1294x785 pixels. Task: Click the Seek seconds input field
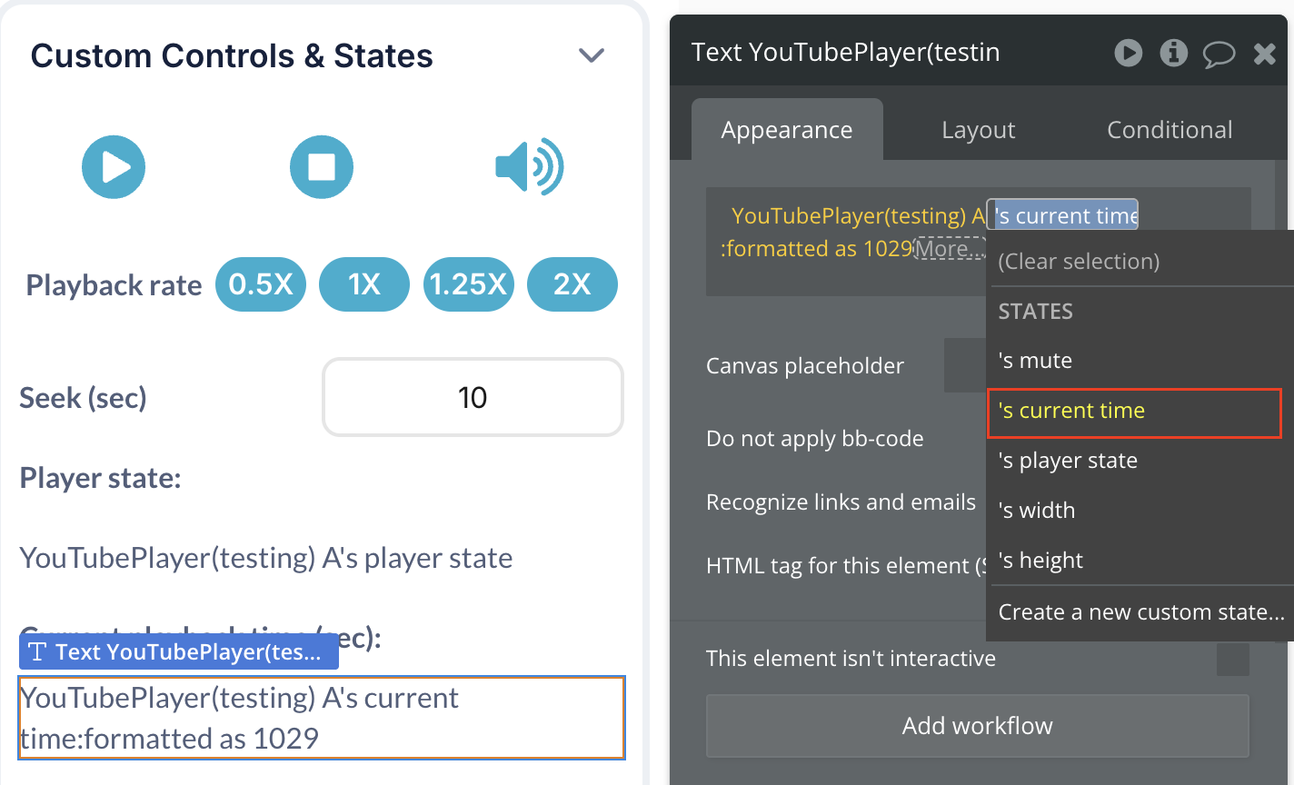(473, 398)
